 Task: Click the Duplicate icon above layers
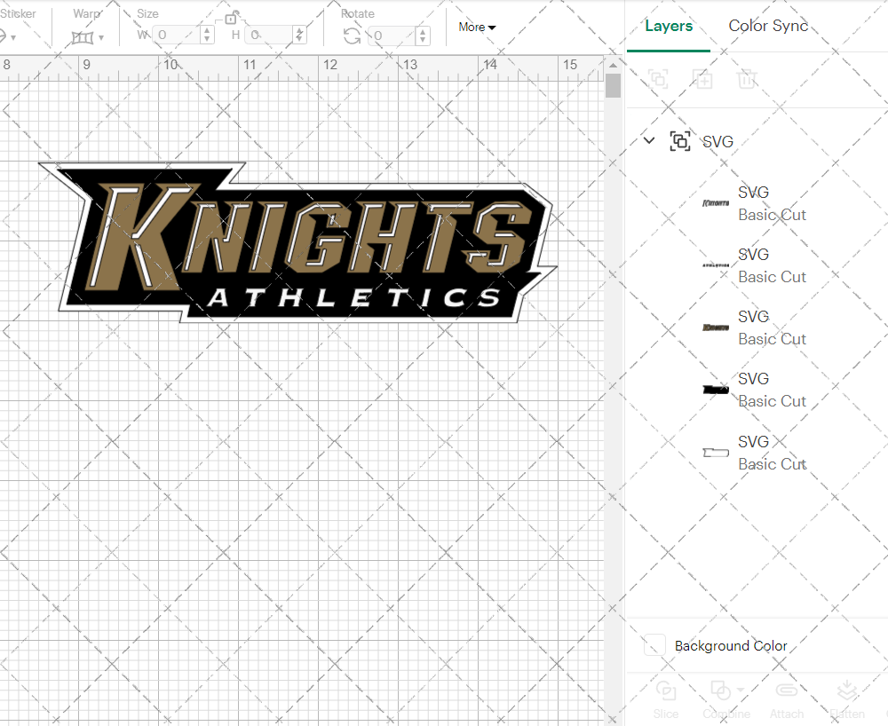click(x=702, y=79)
